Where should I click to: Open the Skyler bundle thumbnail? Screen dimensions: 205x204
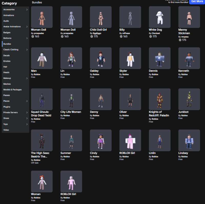tap(130, 58)
